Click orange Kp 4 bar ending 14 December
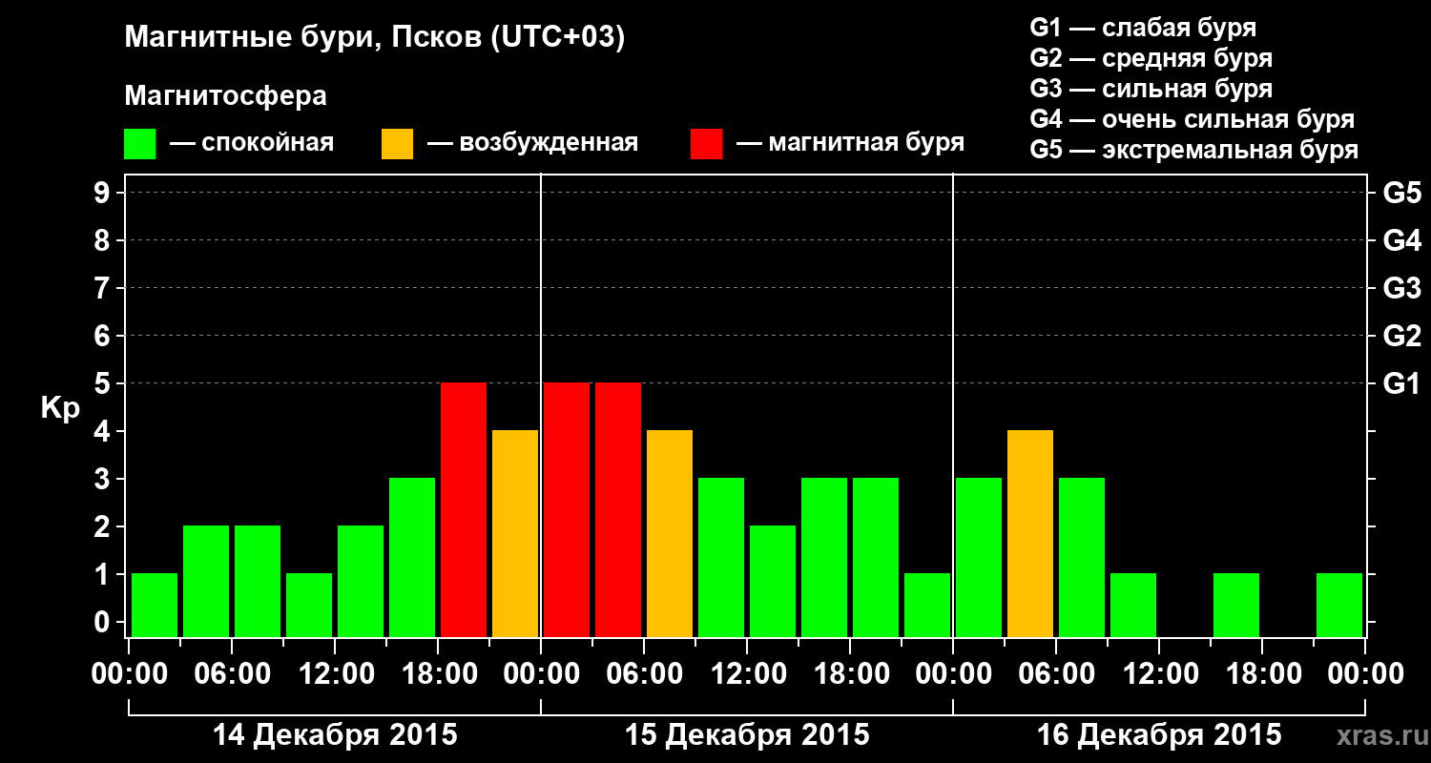1431x763 pixels. (x=515, y=533)
